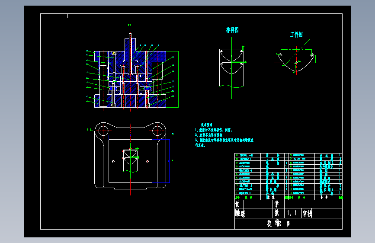375x243 pixels.
Task: Click the parts list row numbered 10
Action: 261,159
